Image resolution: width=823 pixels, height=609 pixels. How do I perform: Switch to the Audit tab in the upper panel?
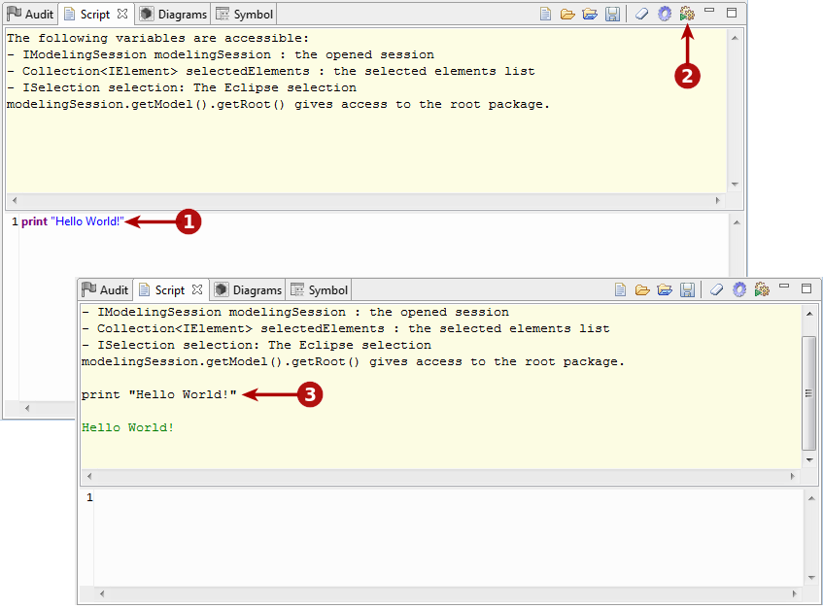point(29,15)
